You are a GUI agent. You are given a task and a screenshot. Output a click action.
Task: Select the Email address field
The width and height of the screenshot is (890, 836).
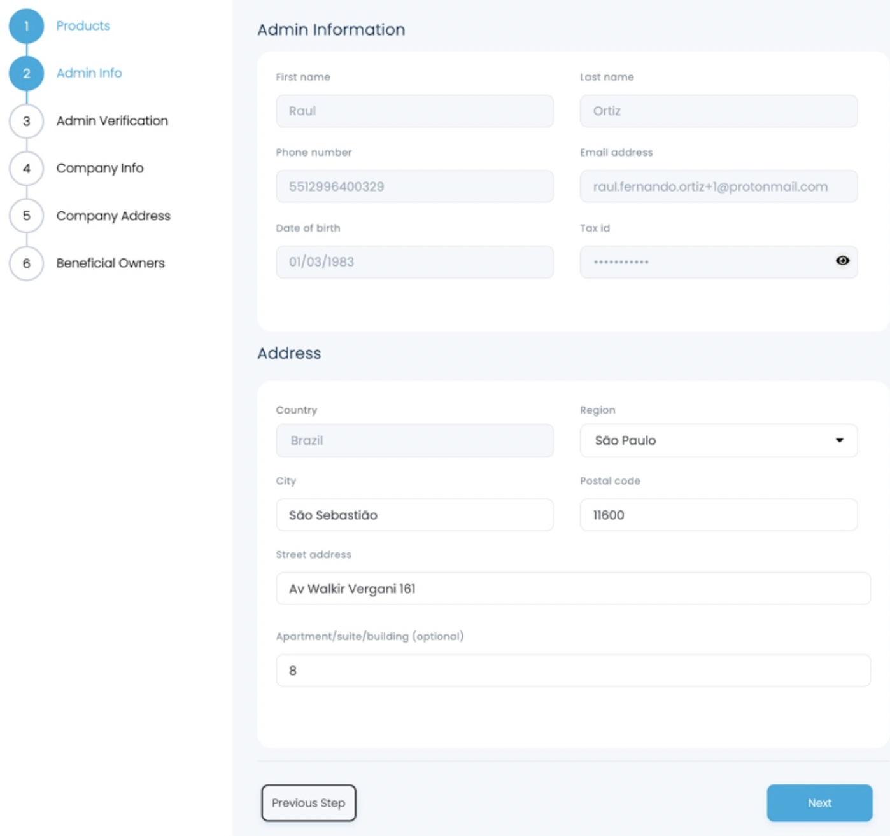click(718, 186)
